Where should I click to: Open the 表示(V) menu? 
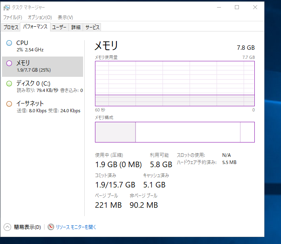(65, 18)
